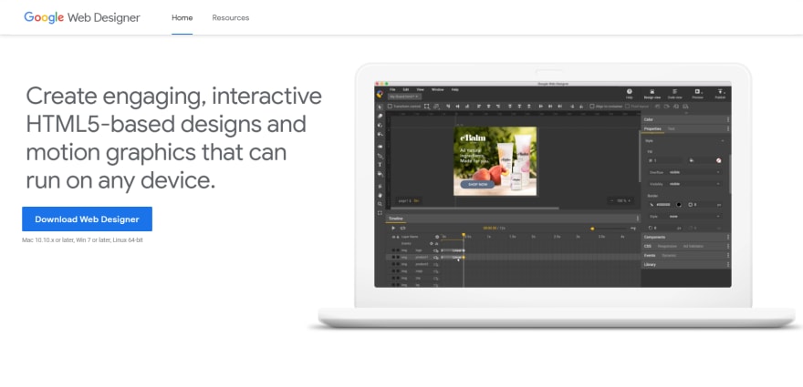The height and width of the screenshot is (387, 803).
Task: Select the product1 layer's yellow keyframe
Action: pos(464,257)
